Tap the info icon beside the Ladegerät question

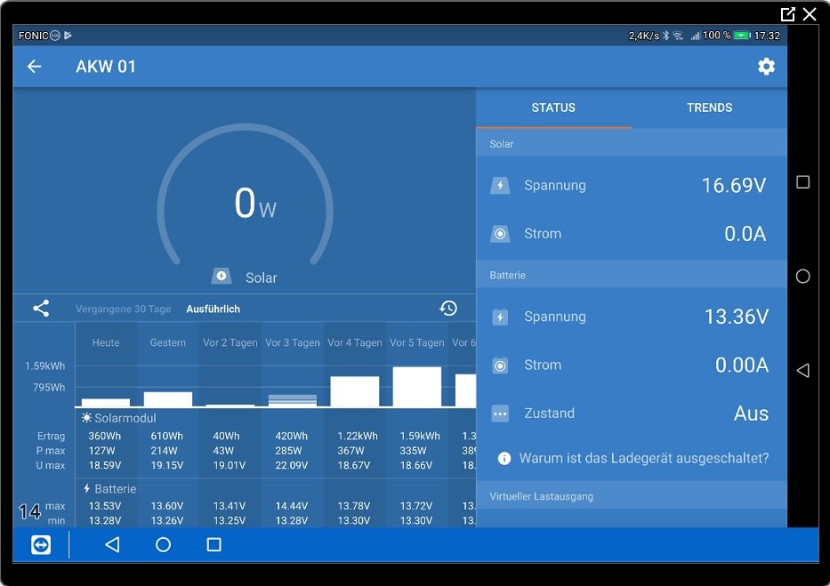point(504,458)
